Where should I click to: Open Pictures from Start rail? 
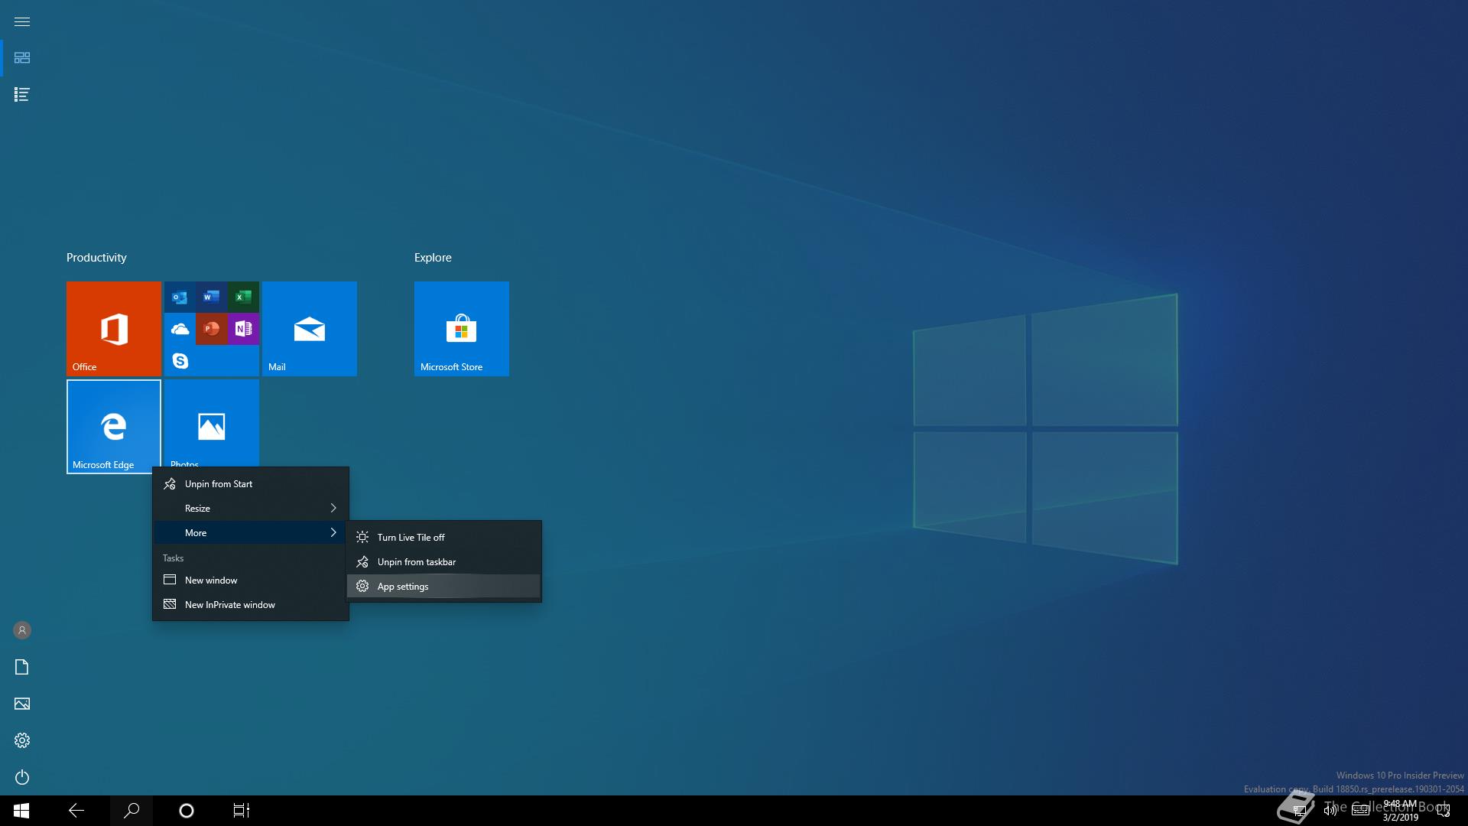pos(22,704)
